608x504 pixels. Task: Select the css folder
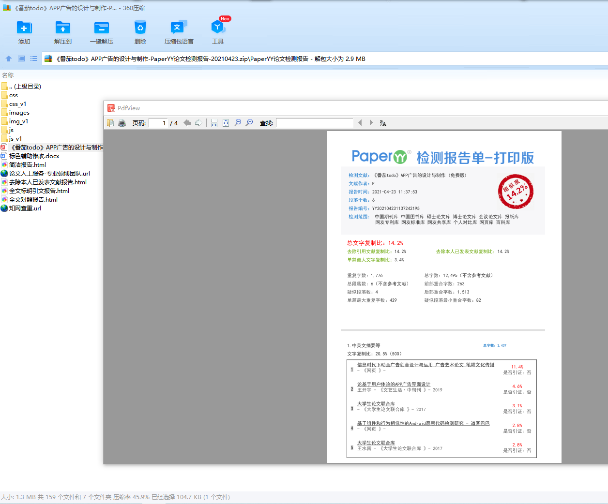[10, 95]
